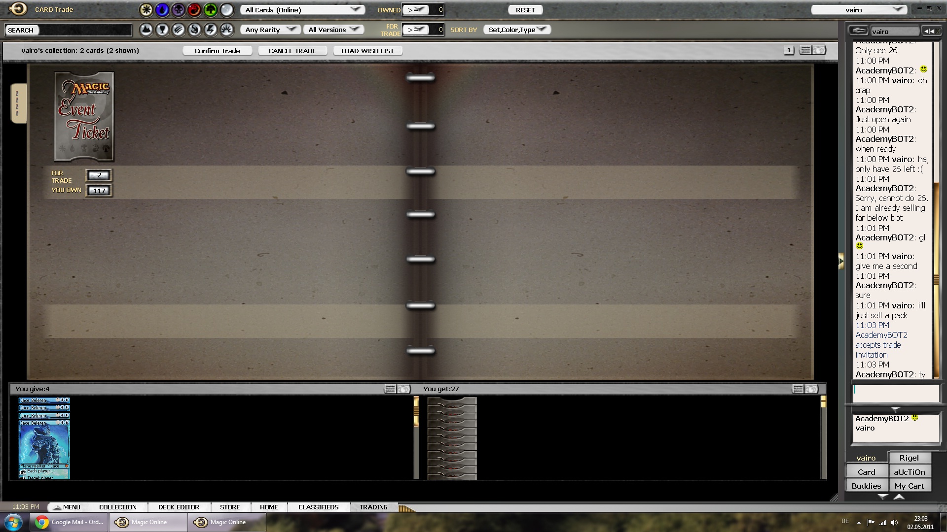Open the All Cards (Online) dropdown
This screenshot has width=947, height=532.
tap(302, 10)
